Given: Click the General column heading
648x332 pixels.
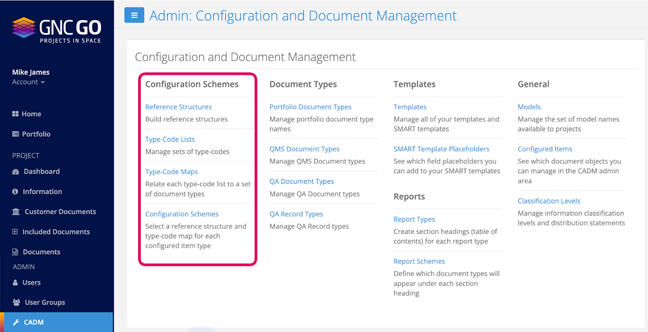Looking at the screenshot, I should 533,84.
